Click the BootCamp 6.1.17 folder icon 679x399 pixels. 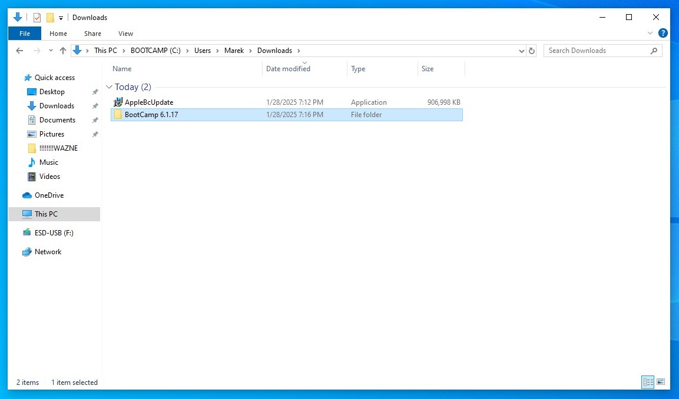(118, 115)
